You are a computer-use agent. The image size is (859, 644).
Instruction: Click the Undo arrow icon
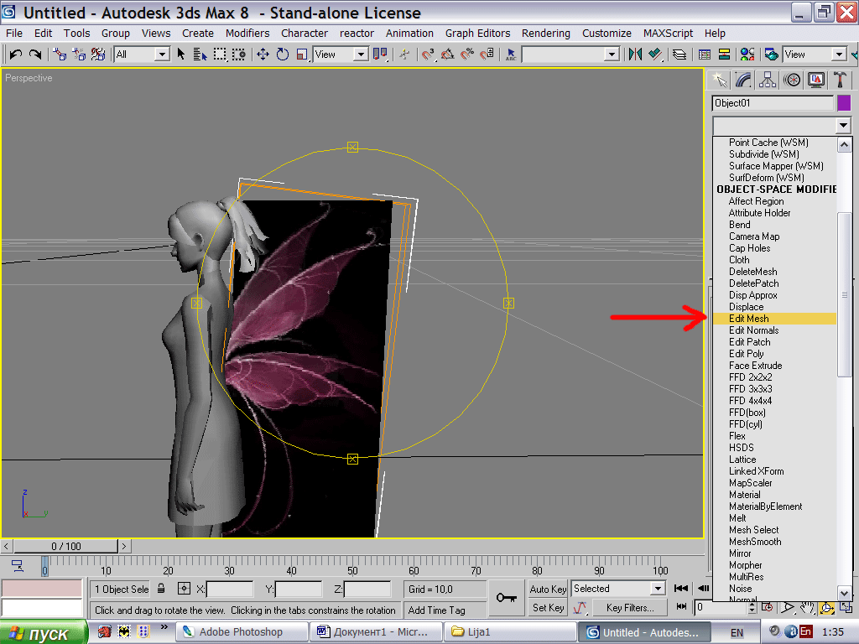click(15, 55)
